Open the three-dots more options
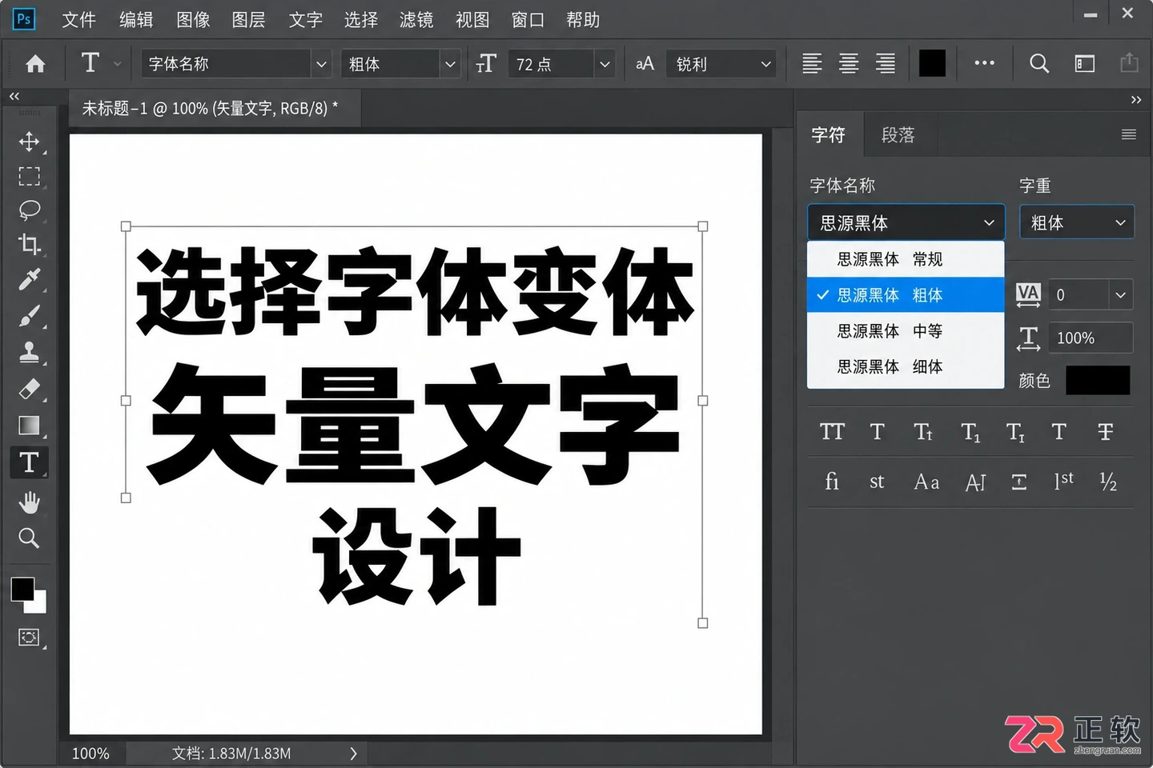This screenshot has width=1153, height=768. (985, 62)
